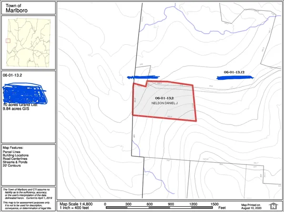This screenshot has width=284, height=212.
Task: Click the 'Town of Marlboro' title text
Action: point(17,8)
